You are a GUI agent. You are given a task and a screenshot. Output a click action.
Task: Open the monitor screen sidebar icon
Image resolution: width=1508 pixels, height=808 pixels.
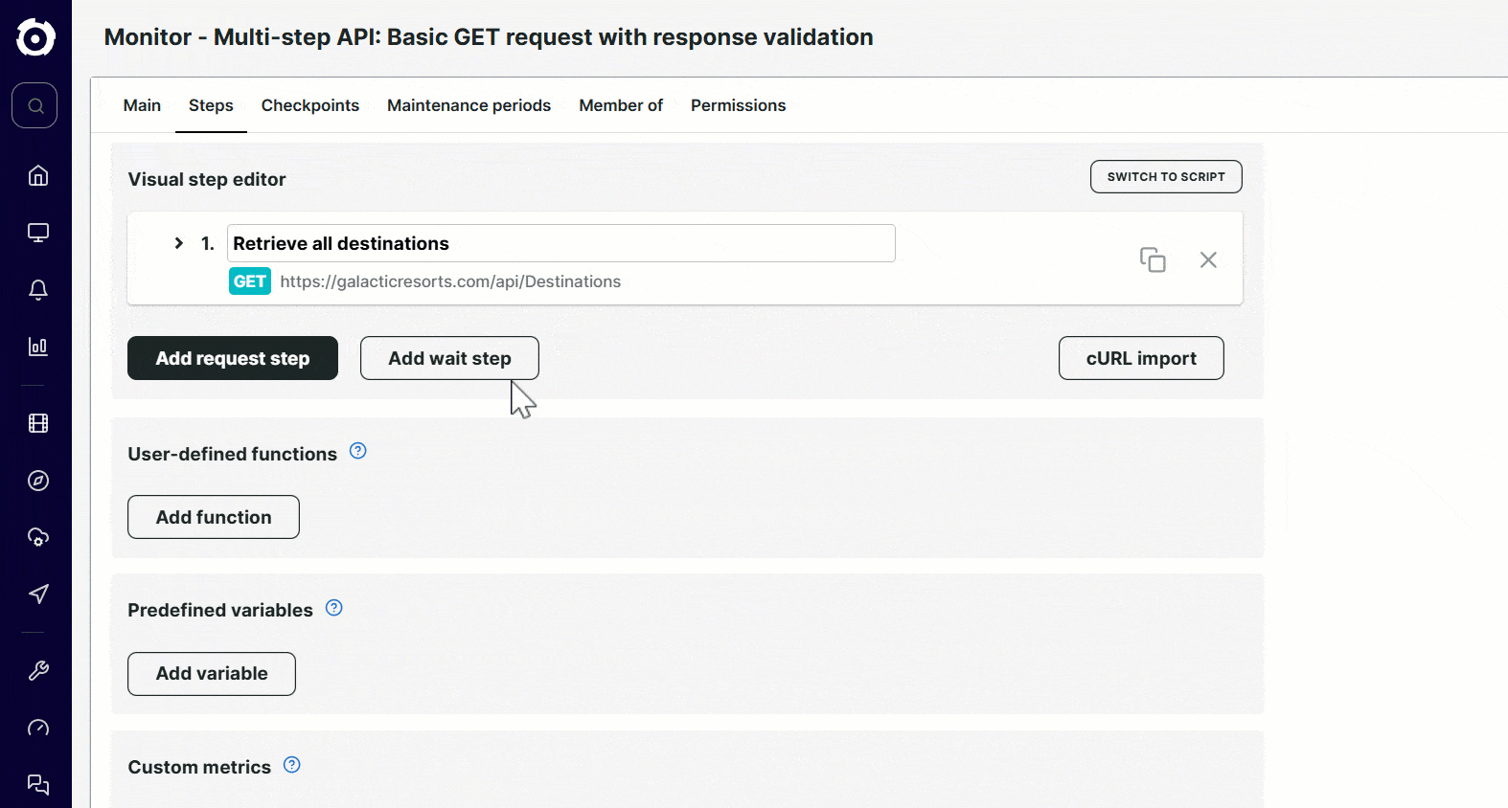point(38,233)
